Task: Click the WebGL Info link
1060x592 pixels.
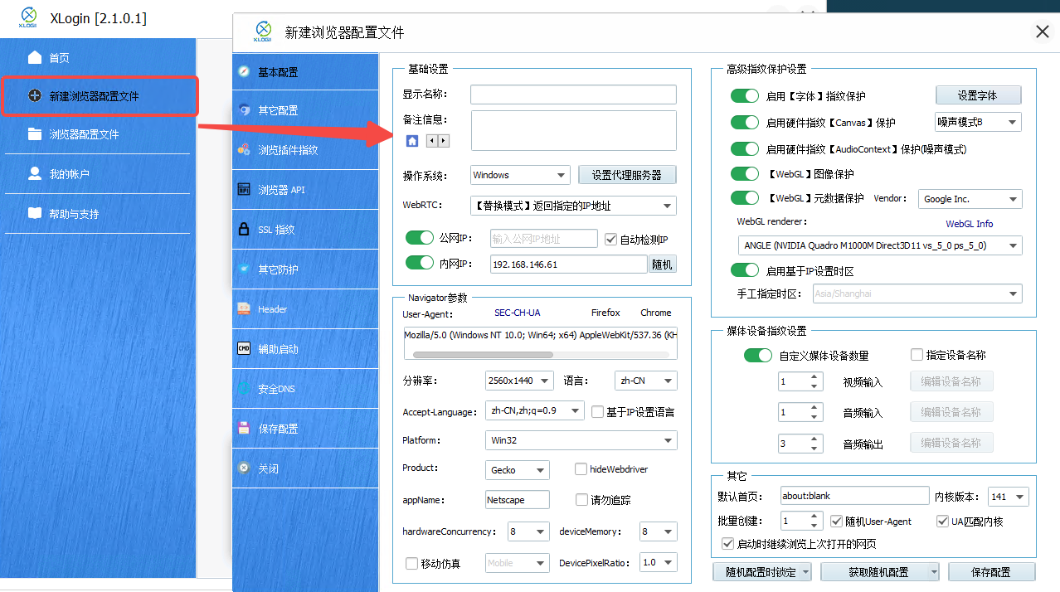Action: click(x=969, y=224)
